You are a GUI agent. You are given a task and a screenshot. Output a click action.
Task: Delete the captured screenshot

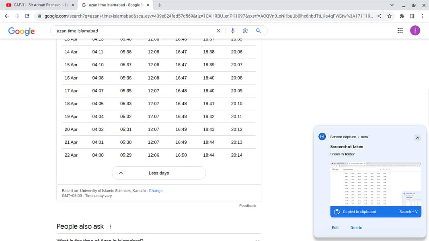356,228
